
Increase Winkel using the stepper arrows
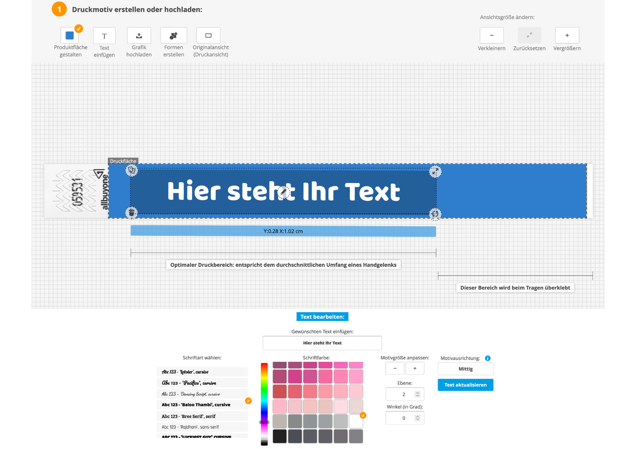tap(417, 416)
